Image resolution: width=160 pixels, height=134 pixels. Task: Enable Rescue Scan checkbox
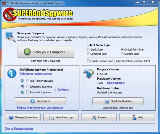(x=88, y=61)
